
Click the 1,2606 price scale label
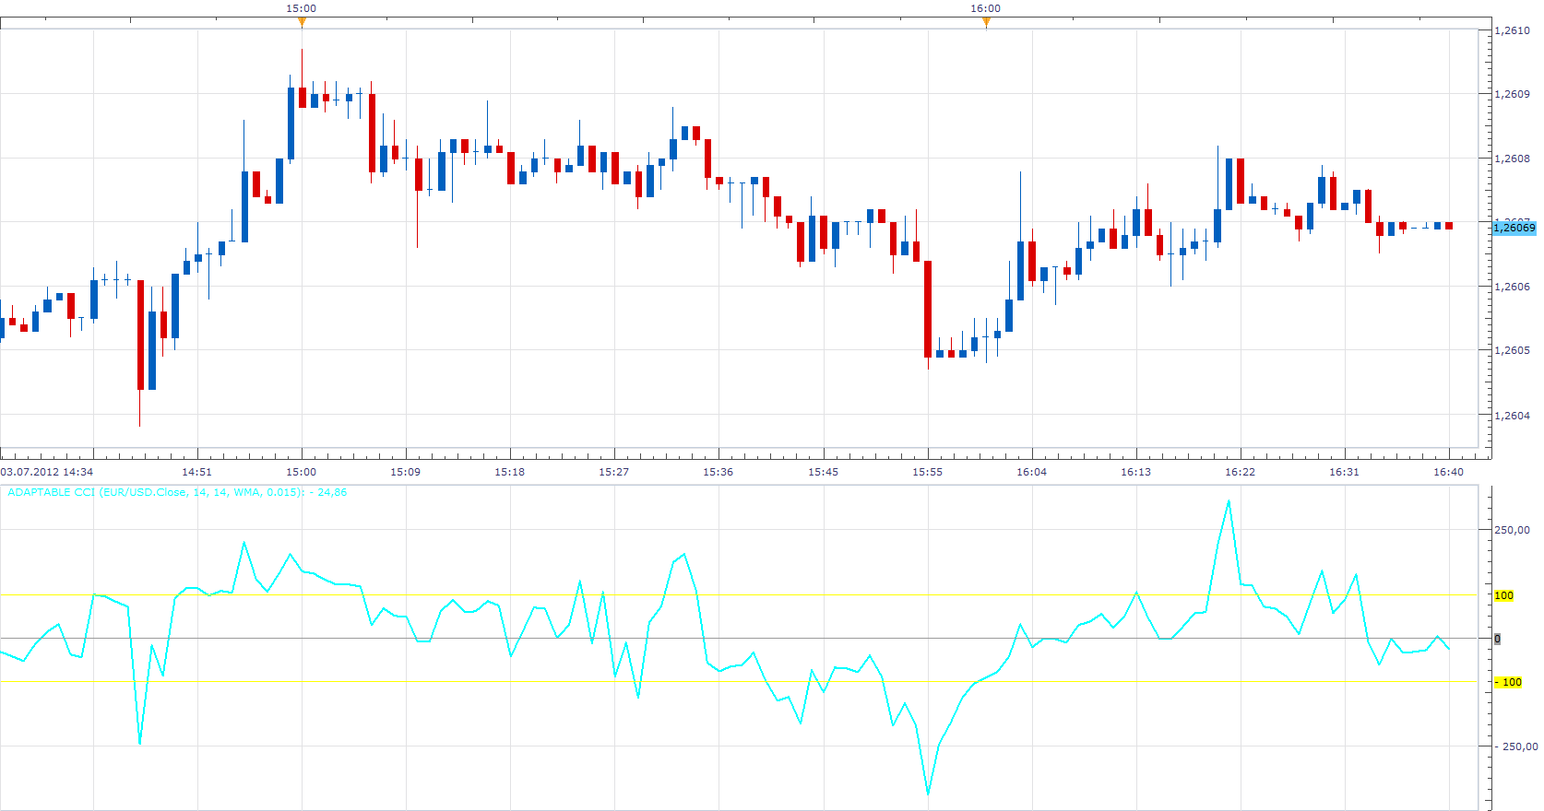pos(1512,287)
